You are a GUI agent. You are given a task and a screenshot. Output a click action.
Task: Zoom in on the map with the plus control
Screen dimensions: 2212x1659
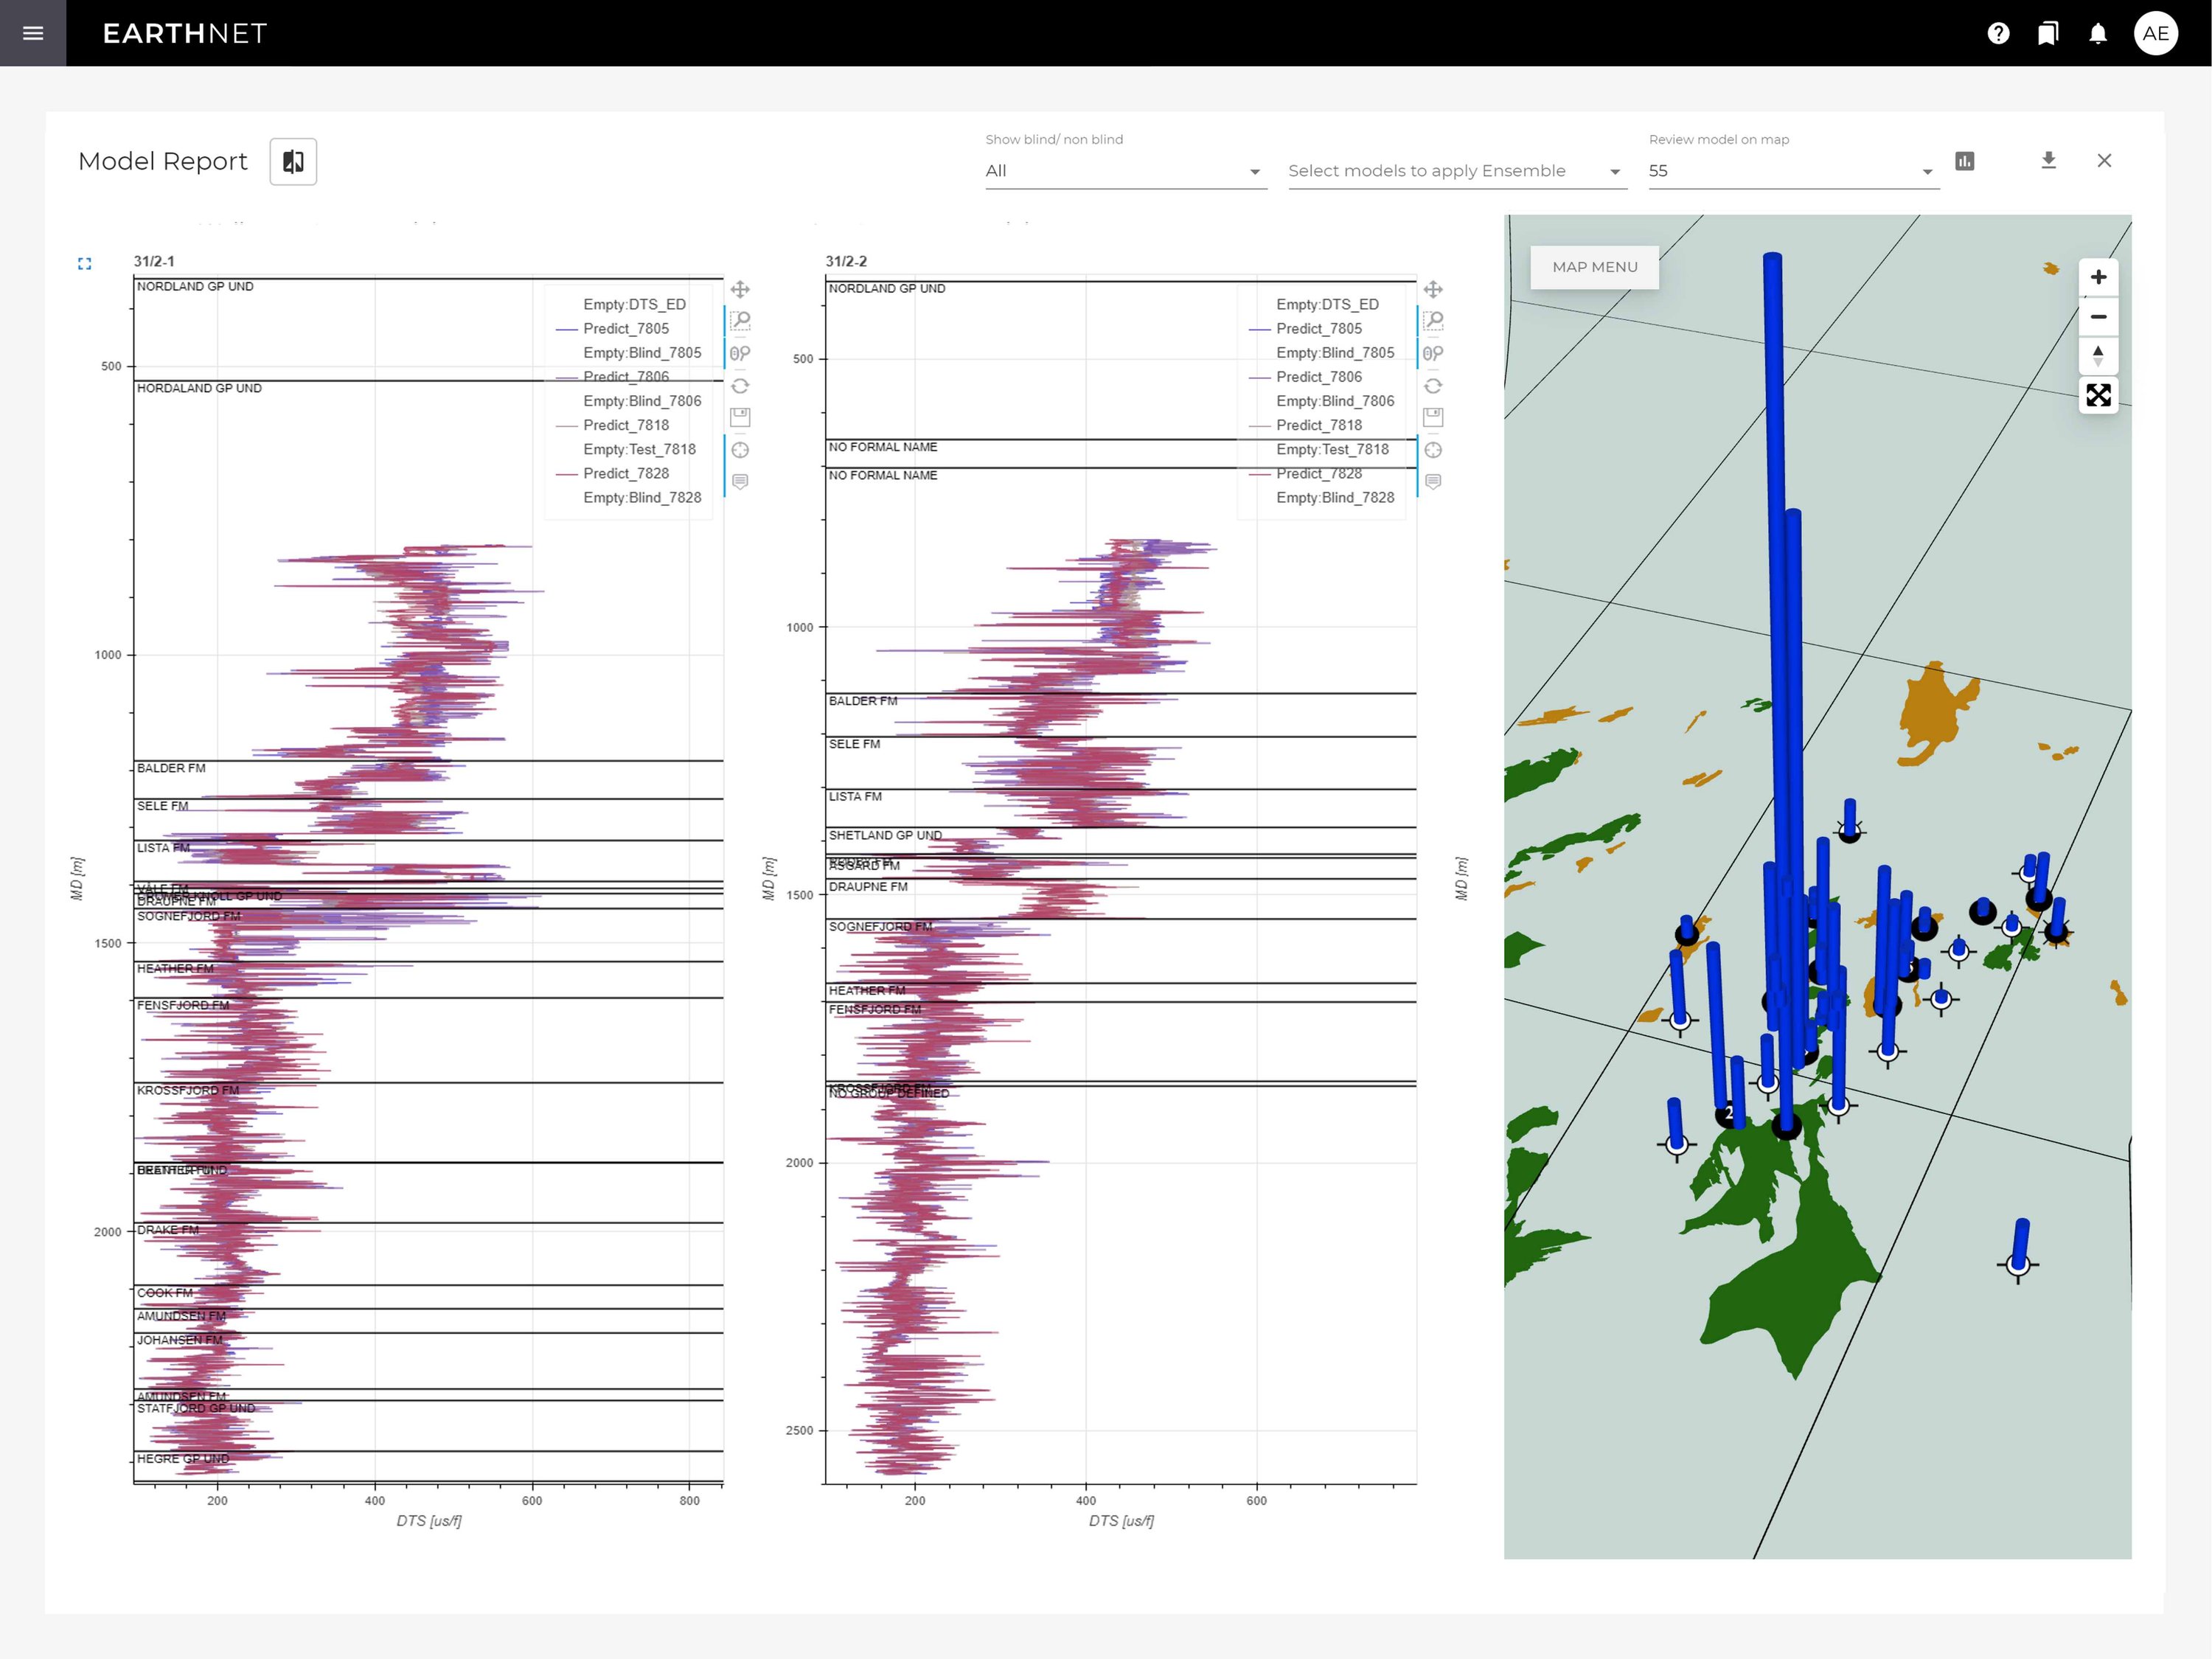click(x=2098, y=277)
